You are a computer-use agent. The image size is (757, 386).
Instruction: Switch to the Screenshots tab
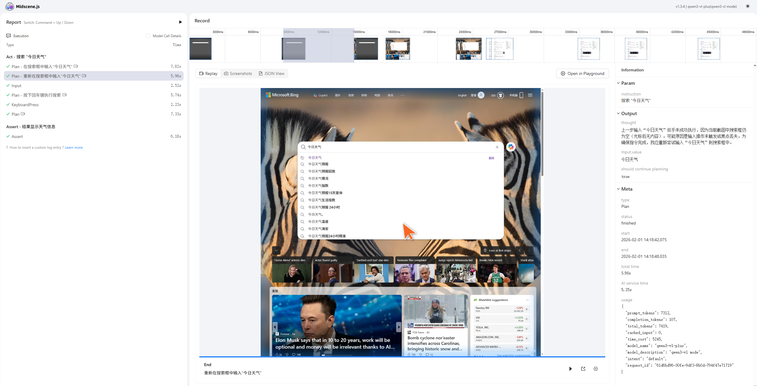click(238, 73)
